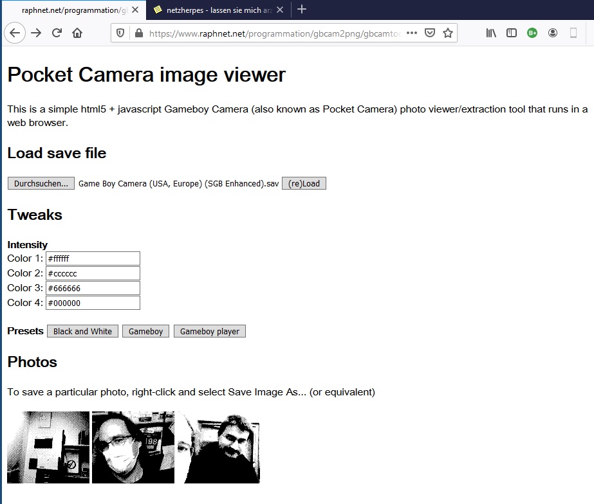The image size is (594, 504).
Task: Click the address bar URL
Action: tap(274, 33)
